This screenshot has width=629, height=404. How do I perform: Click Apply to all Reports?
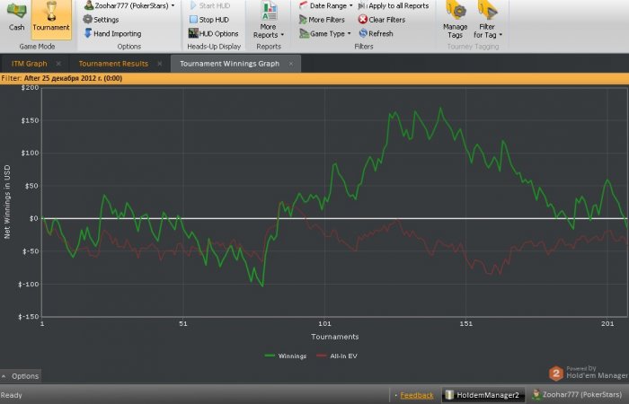tap(394, 5)
